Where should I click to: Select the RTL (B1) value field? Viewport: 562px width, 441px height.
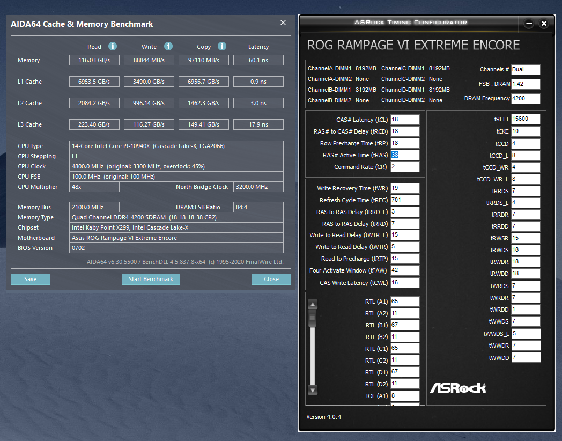click(x=405, y=325)
